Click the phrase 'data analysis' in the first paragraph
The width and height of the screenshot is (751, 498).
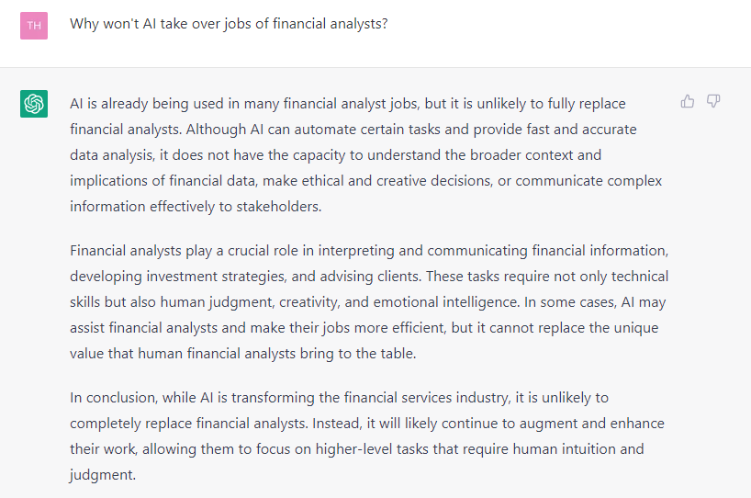pyautogui.click(x=110, y=155)
